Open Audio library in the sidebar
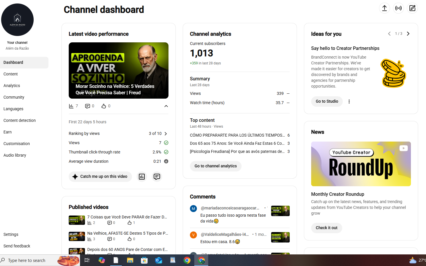The height and width of the screenshot is (266, 426). point(24,155)
